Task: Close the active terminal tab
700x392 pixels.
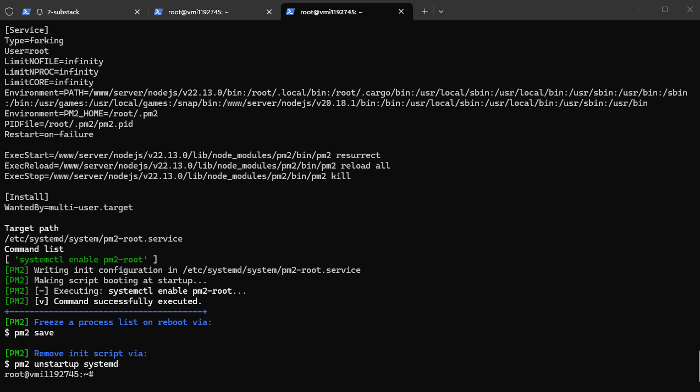Action: [401, 12]
